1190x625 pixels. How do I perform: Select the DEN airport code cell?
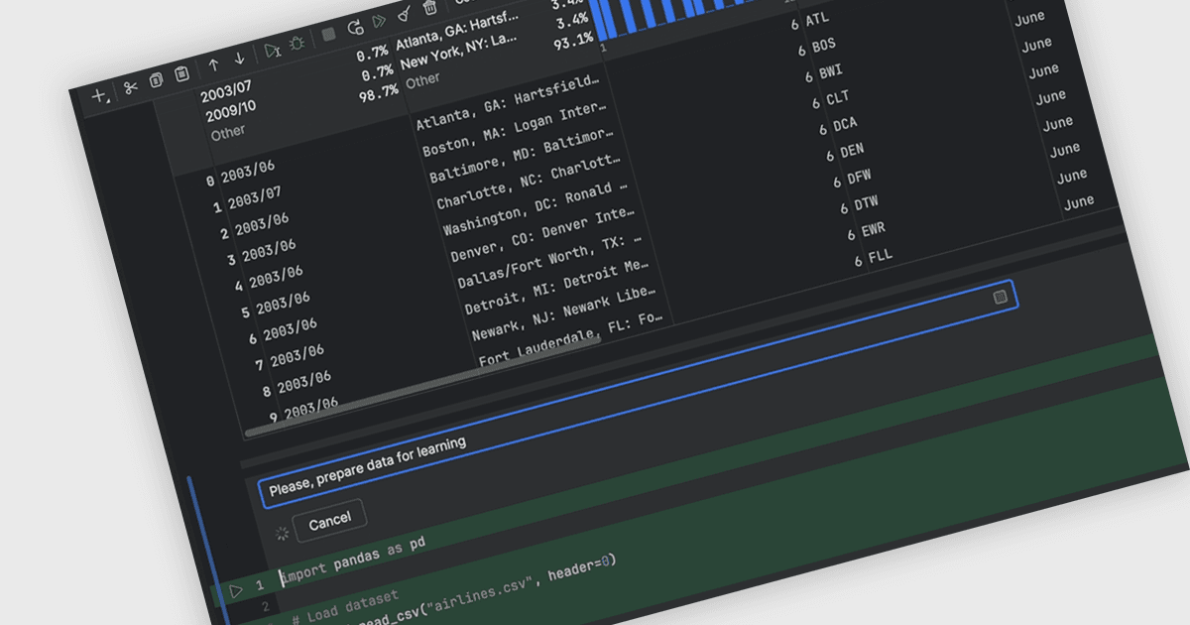(x=852, y=151)
